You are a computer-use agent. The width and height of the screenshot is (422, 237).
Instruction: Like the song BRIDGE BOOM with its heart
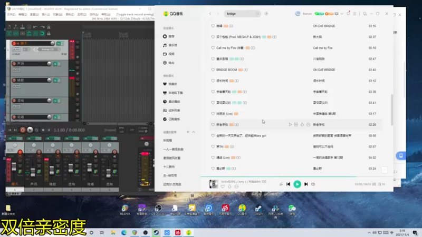coord(213,70)
